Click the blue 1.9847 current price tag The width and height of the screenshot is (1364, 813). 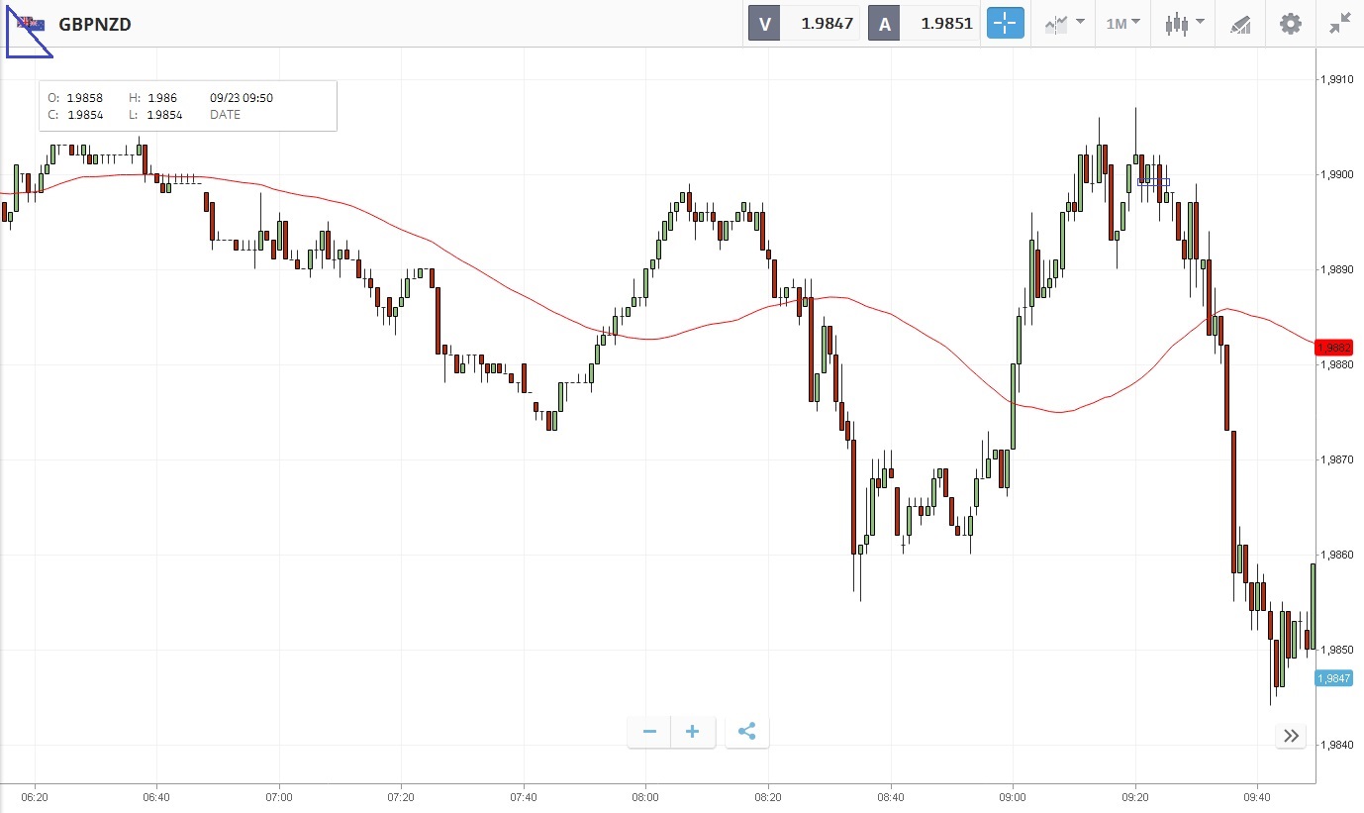[1333, 678]
